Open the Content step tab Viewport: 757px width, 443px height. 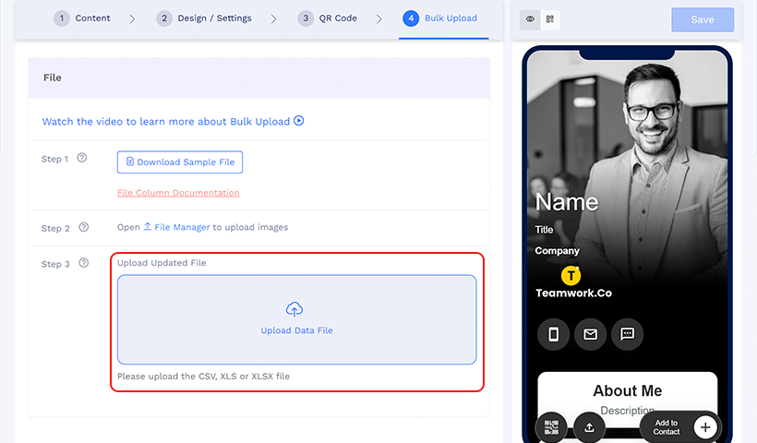click(x=81, y=18)
